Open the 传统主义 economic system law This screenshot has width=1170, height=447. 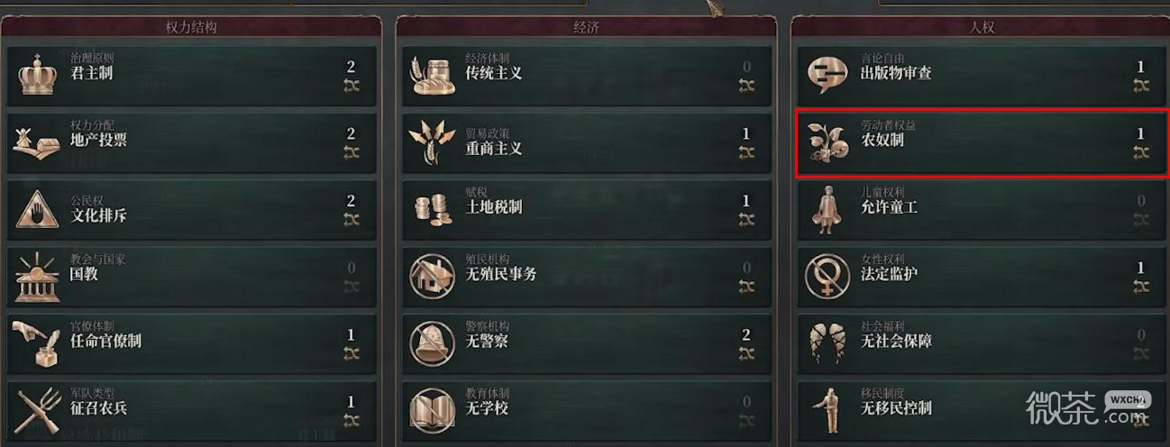point(587,76)
